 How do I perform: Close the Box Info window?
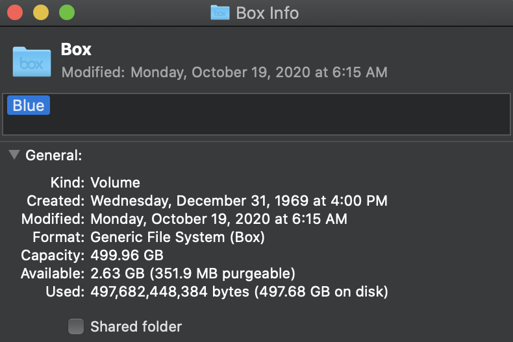pos(15,12)
